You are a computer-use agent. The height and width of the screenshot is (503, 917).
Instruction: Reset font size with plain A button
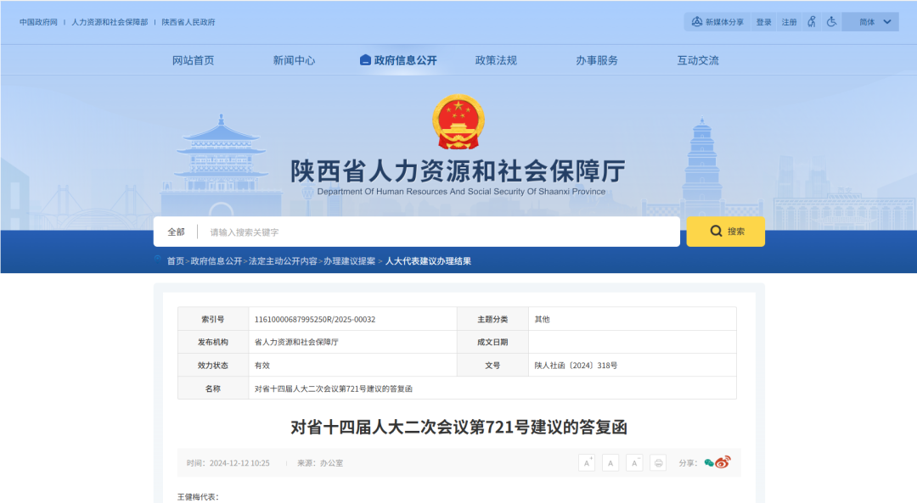click(x=610, y=462)
